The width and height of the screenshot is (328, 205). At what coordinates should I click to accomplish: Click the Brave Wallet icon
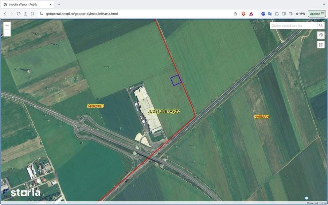pos(290,14)
